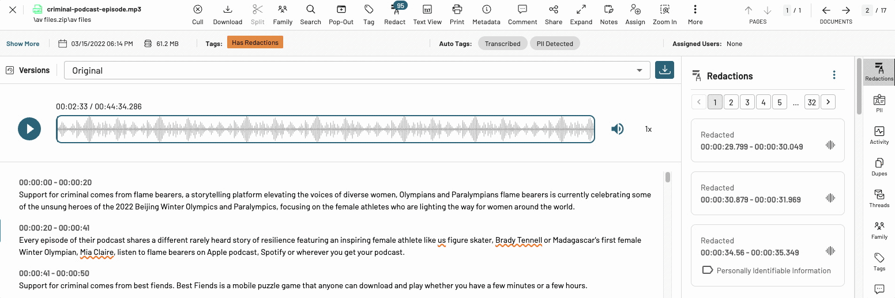This screenshot has width=895, height=298.
Task: Click the right sidebar scrollbar
Action: (x=859, y=86)
